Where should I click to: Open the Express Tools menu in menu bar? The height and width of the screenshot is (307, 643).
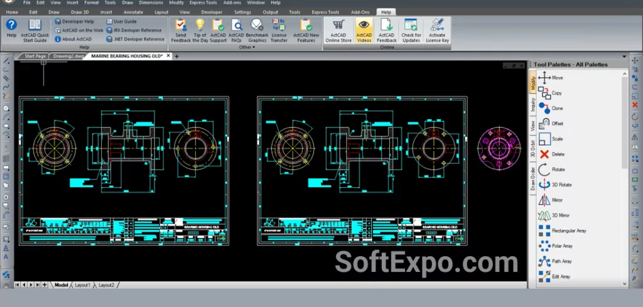(x=202, y=3)
